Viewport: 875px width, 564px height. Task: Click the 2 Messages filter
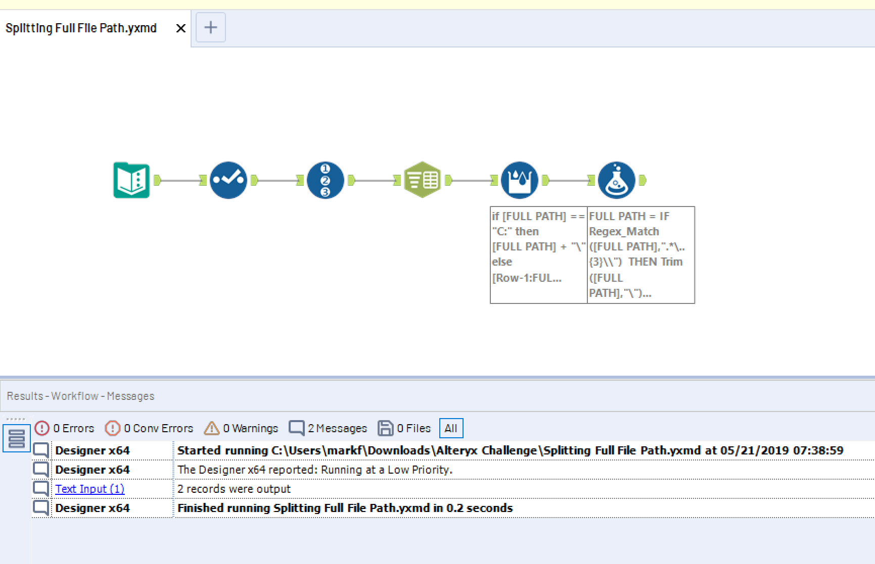(328, 428)
